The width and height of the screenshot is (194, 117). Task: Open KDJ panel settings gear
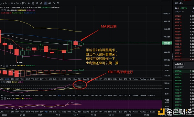click(x=1, y=82)
